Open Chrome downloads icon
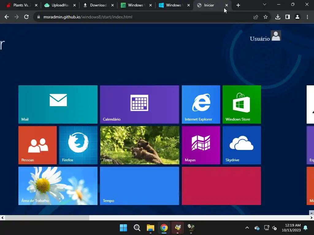 (x=278, y=17)
